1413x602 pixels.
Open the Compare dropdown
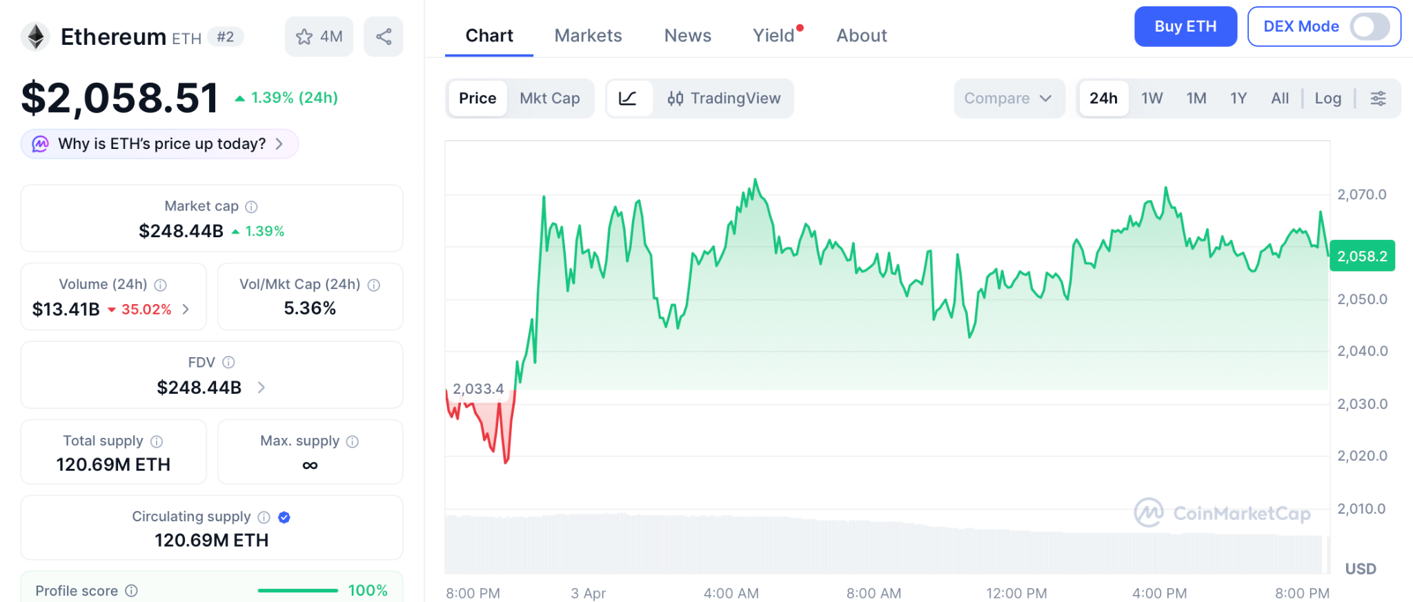(x=1008, y=99)
